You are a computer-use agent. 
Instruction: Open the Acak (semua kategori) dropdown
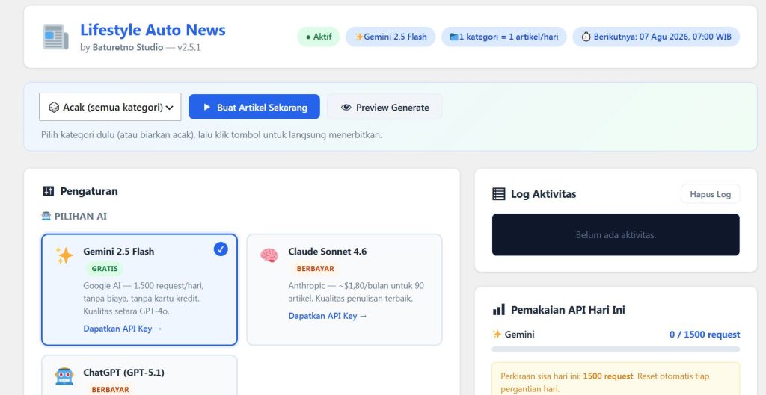(110, 107)
